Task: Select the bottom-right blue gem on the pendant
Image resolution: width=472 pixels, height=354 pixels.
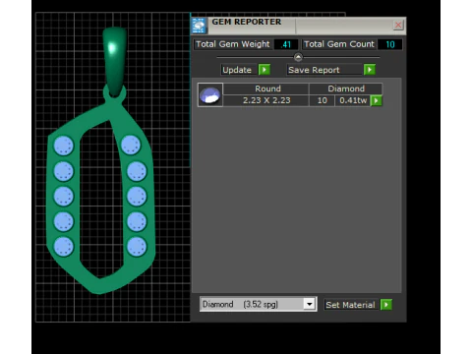Action: pos(137,247)
